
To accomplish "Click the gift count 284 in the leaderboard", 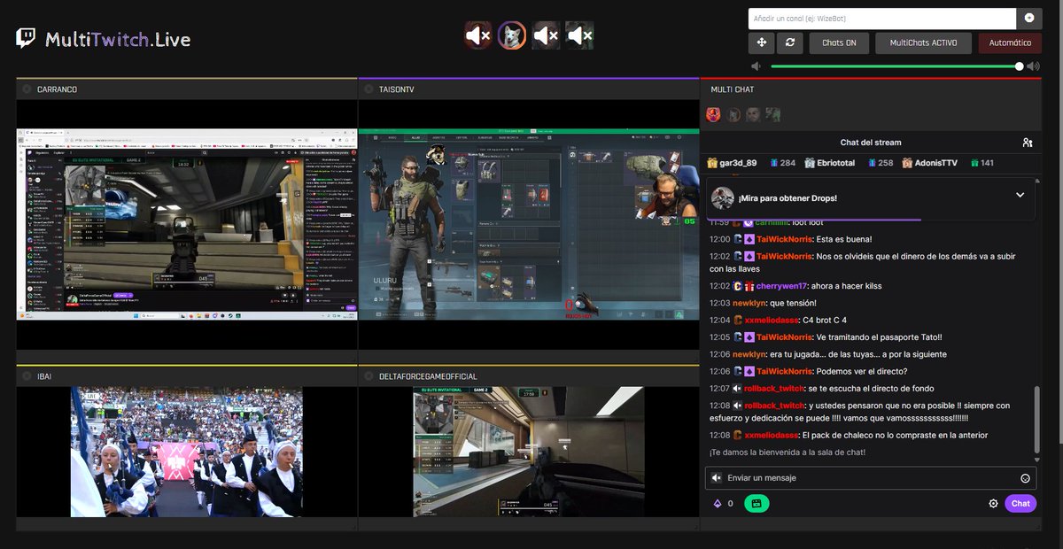I will pos(788,163).
